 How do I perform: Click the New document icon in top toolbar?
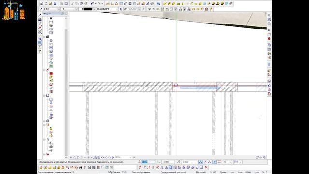click(x=46, y=3)
